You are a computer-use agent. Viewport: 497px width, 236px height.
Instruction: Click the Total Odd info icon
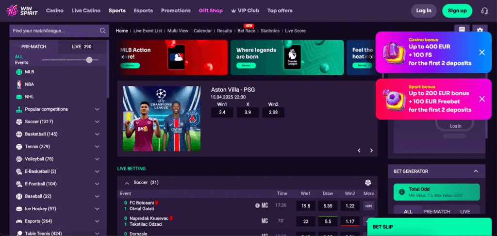point(401,192)
